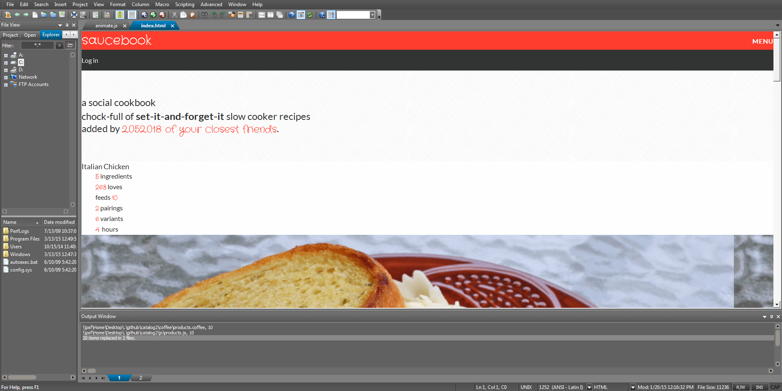The height and width of the screenshot is (391, 782).
Task: Cascade all windows
Action: (280, 15)
